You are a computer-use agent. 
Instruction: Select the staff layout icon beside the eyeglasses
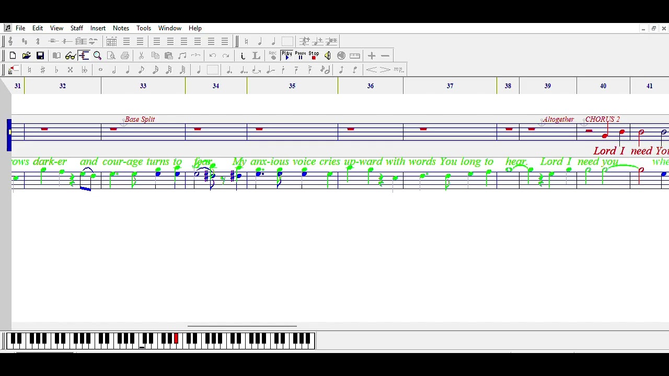(84, 55)
